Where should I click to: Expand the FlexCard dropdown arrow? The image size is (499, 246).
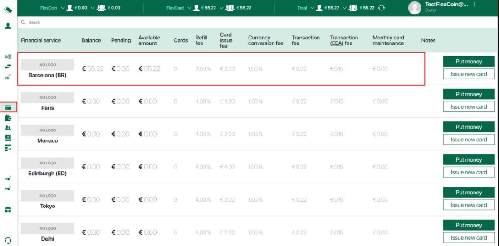(x=188, y=8)
